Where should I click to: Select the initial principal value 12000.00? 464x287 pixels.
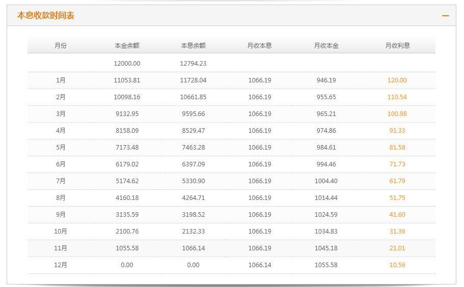[x=127, y=64]
